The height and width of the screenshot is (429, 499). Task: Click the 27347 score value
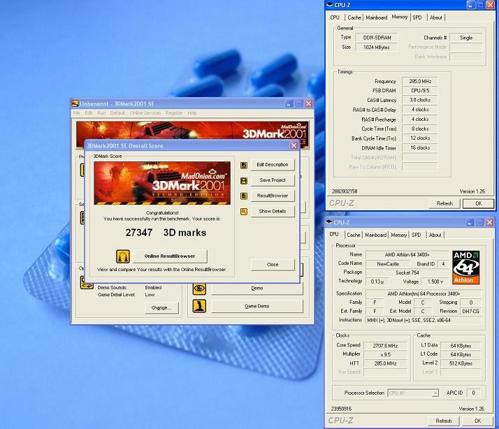click(x=139, y=233)
